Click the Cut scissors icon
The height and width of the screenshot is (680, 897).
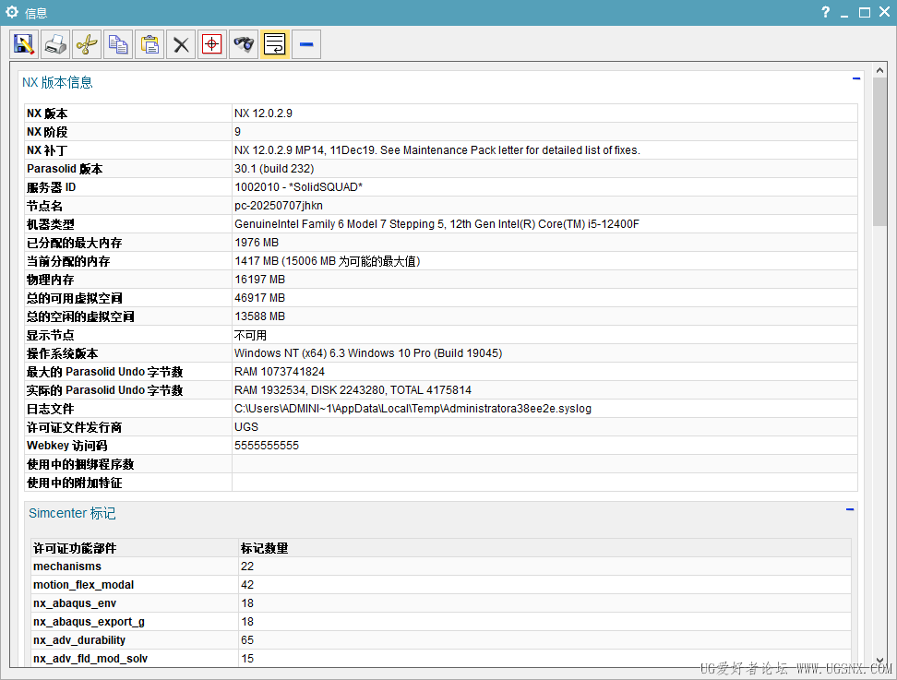tap(87, 44)
